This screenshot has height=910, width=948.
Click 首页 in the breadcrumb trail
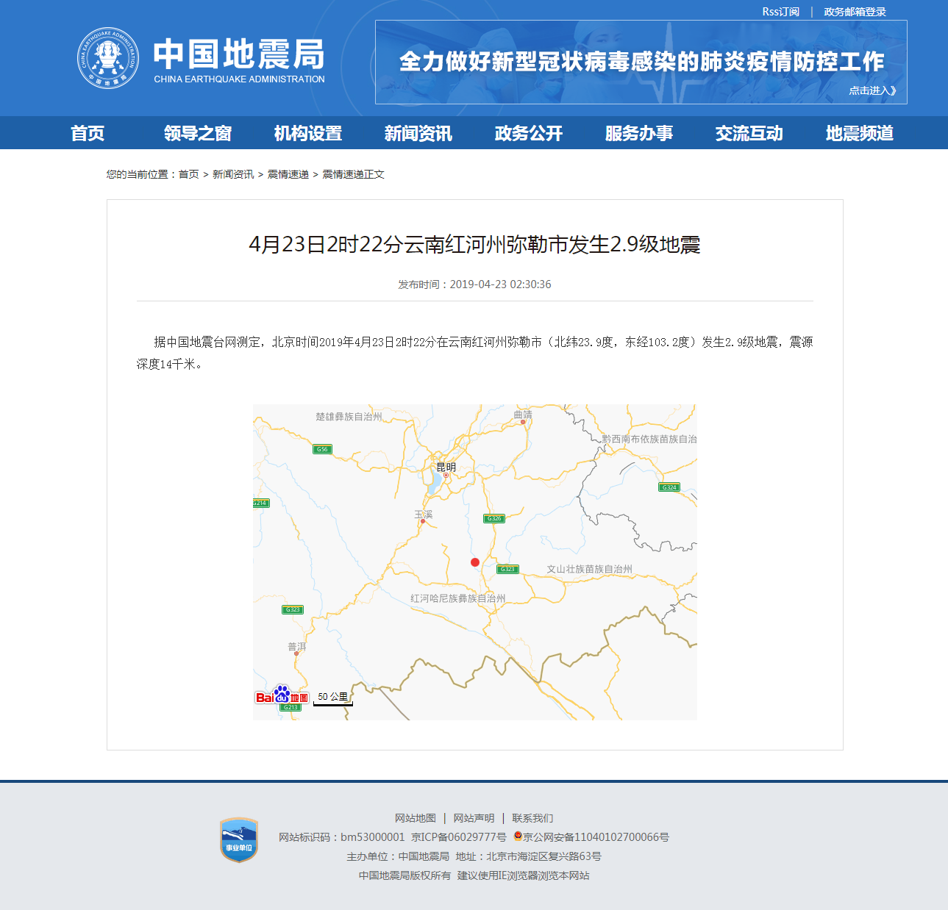pyautogui.click(x=186, y=174)
